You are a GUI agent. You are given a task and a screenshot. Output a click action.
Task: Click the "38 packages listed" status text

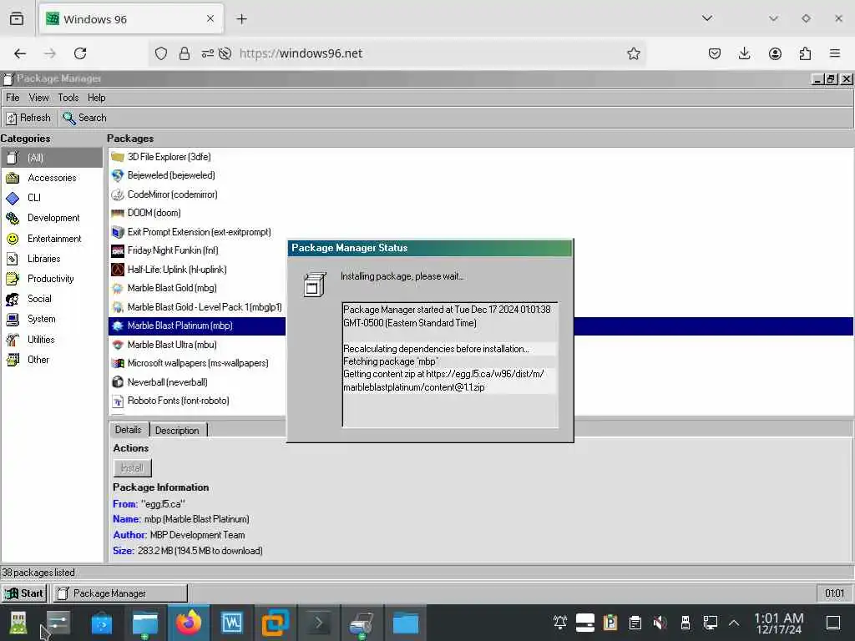pos(38,573)
